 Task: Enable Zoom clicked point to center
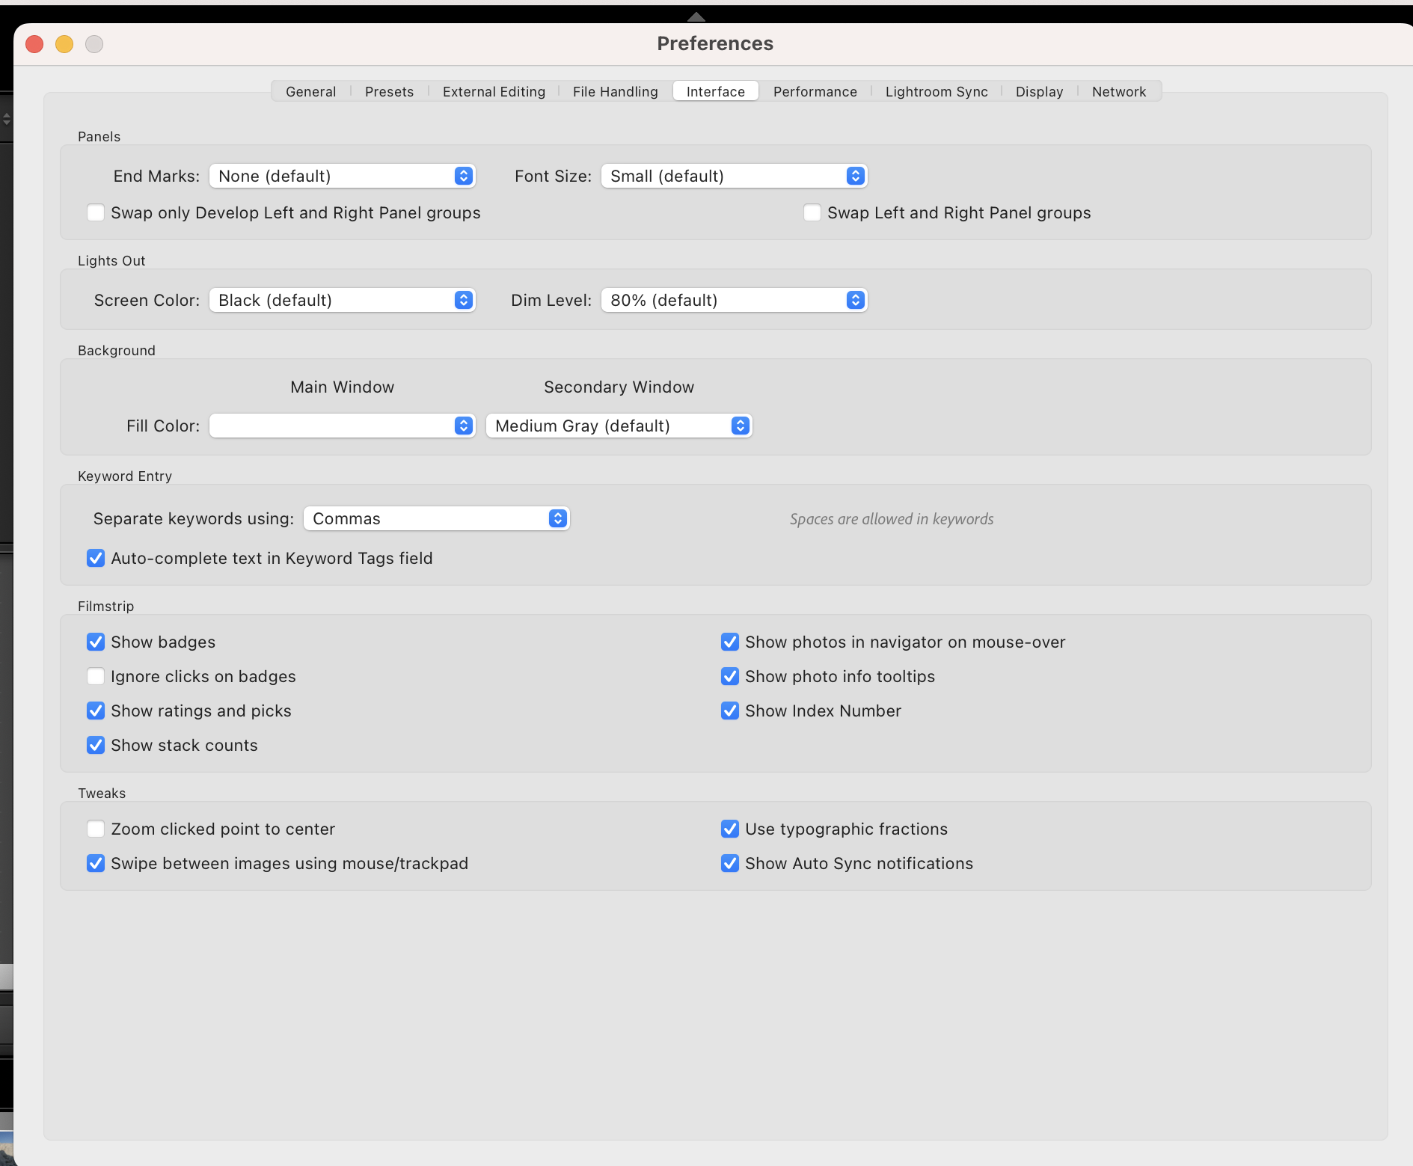tap(96, 829)
